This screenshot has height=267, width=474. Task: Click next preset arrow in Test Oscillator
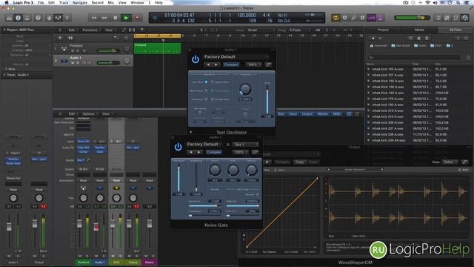coord(216,65)
